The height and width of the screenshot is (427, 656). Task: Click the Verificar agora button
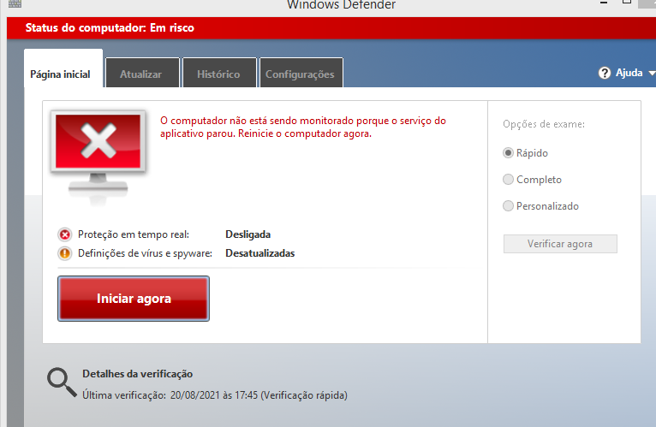pos(560,244)
